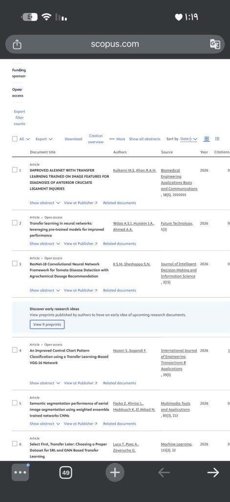The width and height of the screenshot is (230, 502).
Task: Go forward with the right arrow
Action: 213,473
